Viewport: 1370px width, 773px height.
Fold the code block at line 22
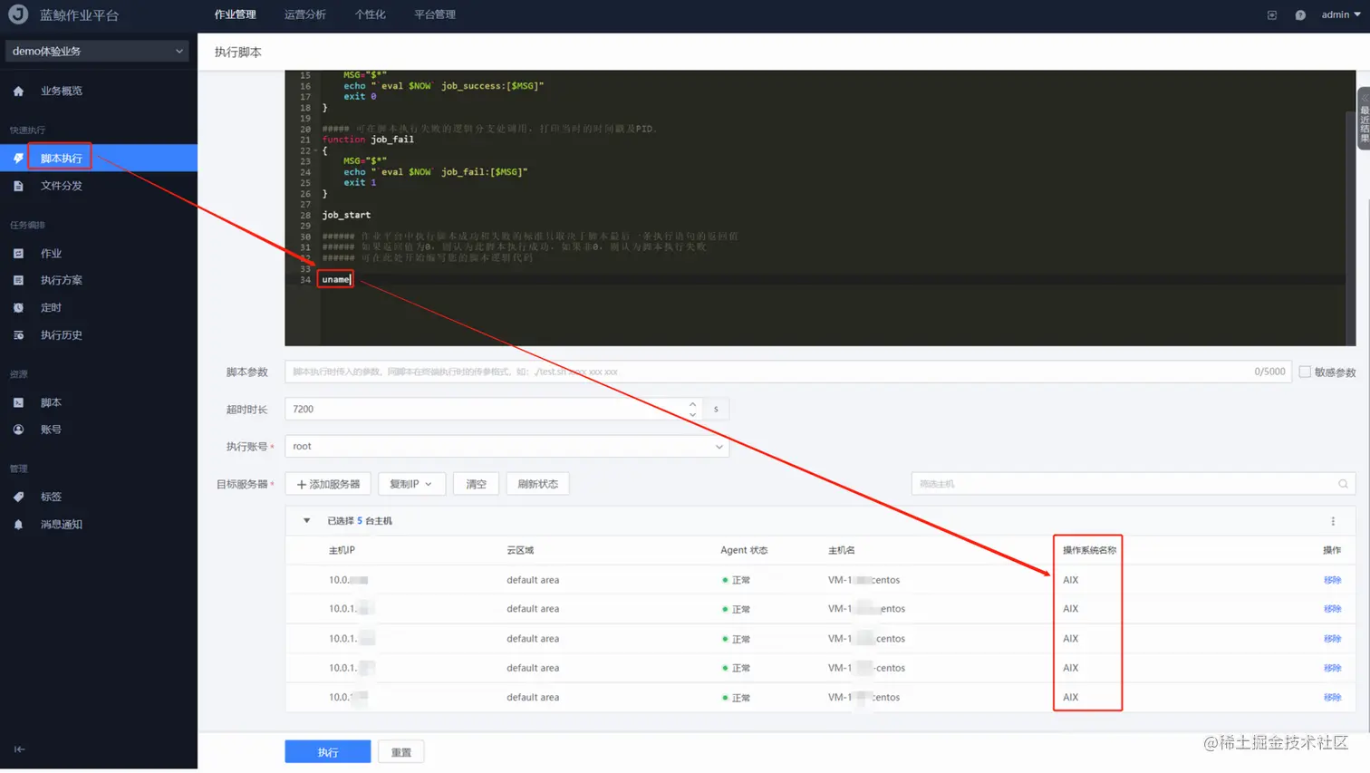[x=315, y=150]
